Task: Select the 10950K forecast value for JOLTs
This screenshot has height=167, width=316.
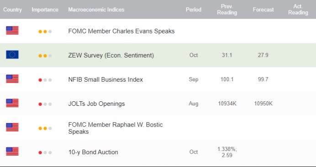Action: [x=263, y=104]
